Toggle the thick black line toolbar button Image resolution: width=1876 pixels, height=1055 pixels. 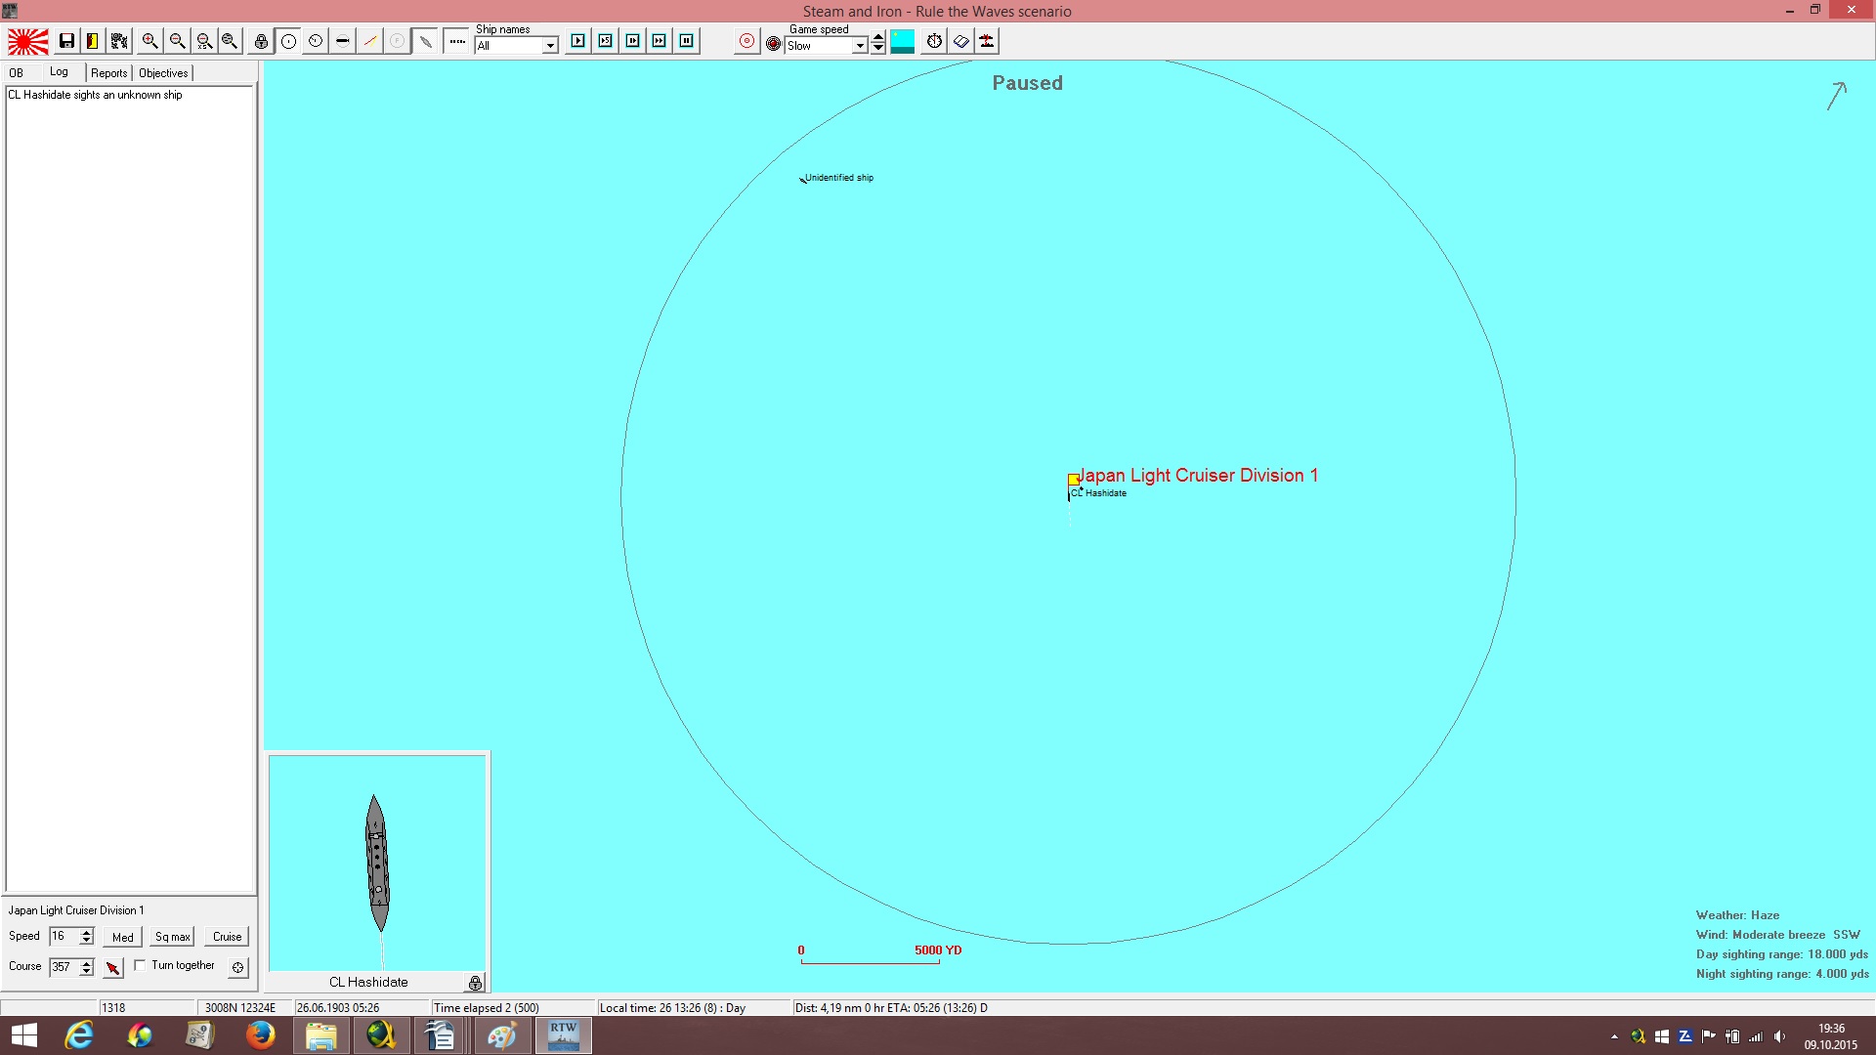(342, 41)
